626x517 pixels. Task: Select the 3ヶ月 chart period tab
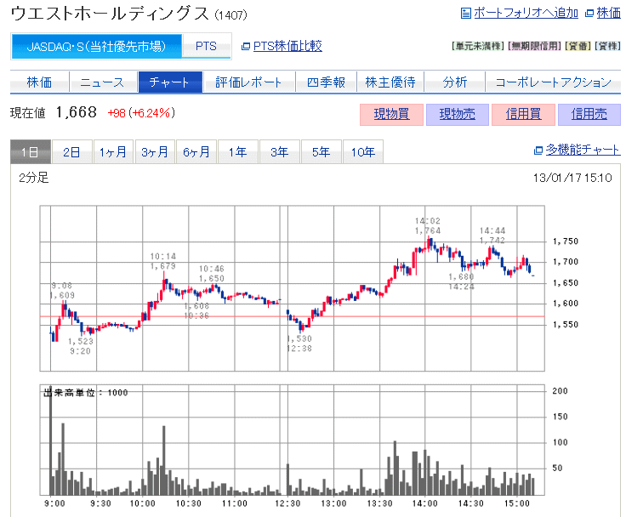(x=155, y=151)
